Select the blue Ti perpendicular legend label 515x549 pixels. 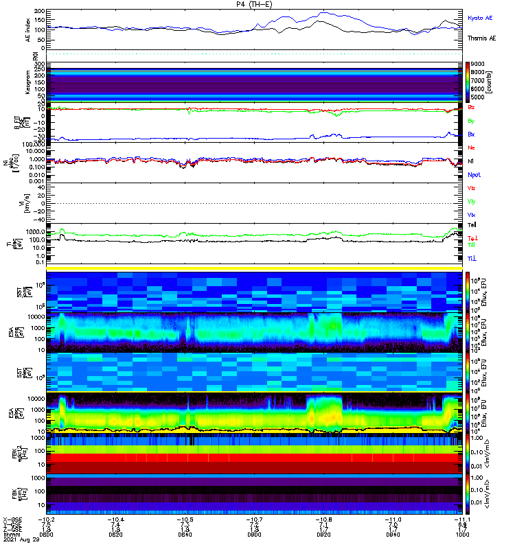click(x=472, y=259)
